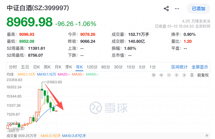Switch to the 60分 interval tab
This screenshot has height=139, width=215.
click(x=105, y=67)
